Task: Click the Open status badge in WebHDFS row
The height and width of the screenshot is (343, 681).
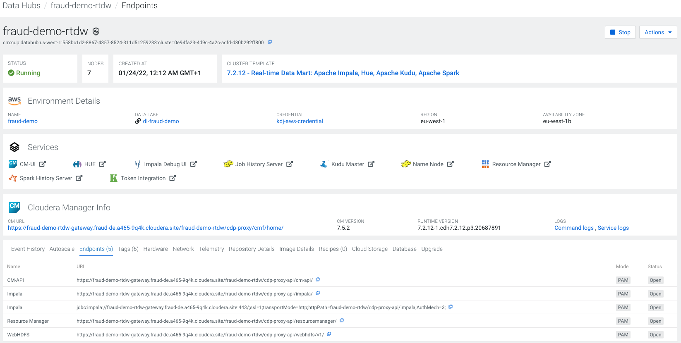Action: [655, 335]
